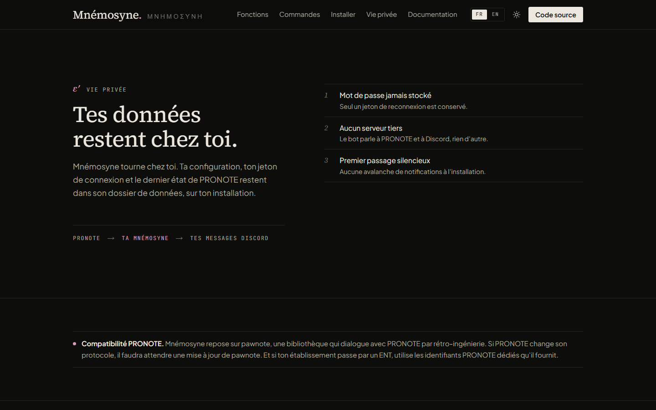This screenshot has width=656, height=410.
Task: Click the Compatibilité PRONOTE note heading
Action: [x=123, y=343]
